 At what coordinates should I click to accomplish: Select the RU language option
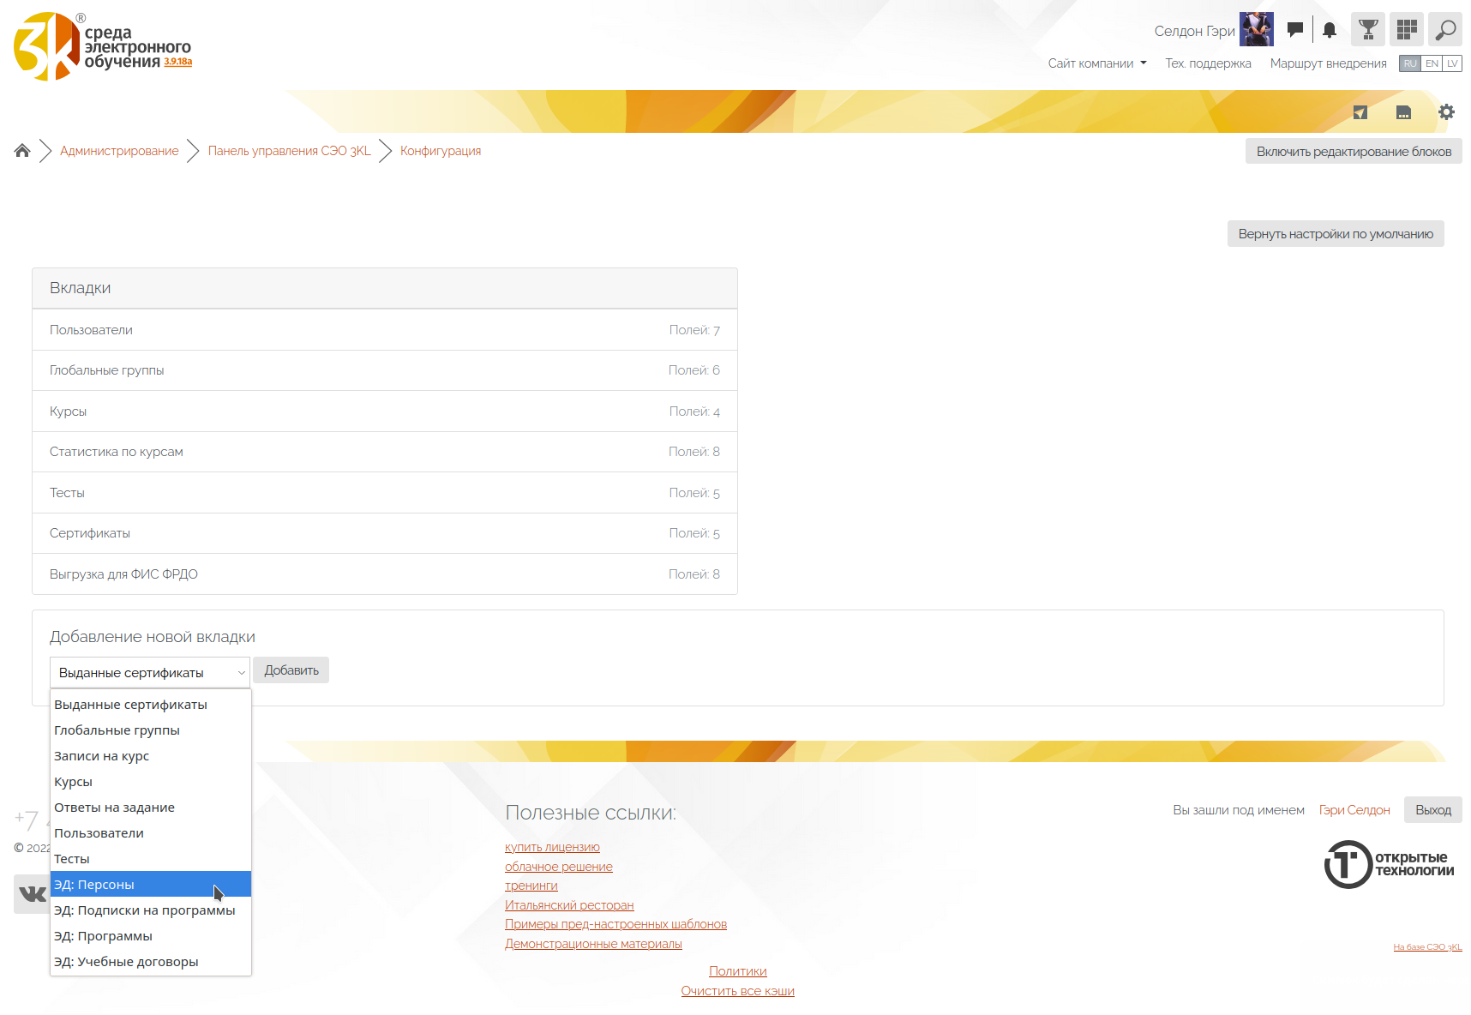click(1410, 63)
